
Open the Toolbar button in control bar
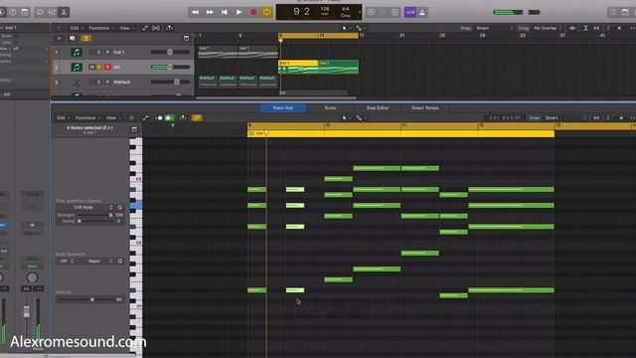pos(24,12)
